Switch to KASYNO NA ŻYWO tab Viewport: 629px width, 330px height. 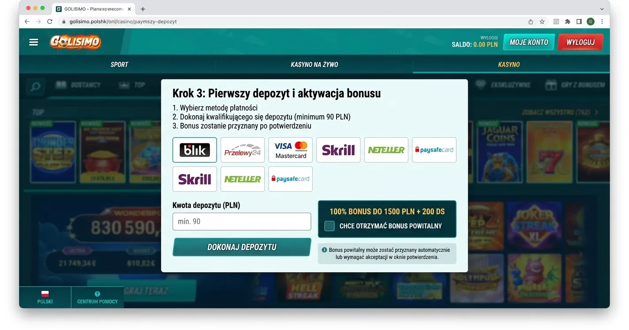[314, 64]
